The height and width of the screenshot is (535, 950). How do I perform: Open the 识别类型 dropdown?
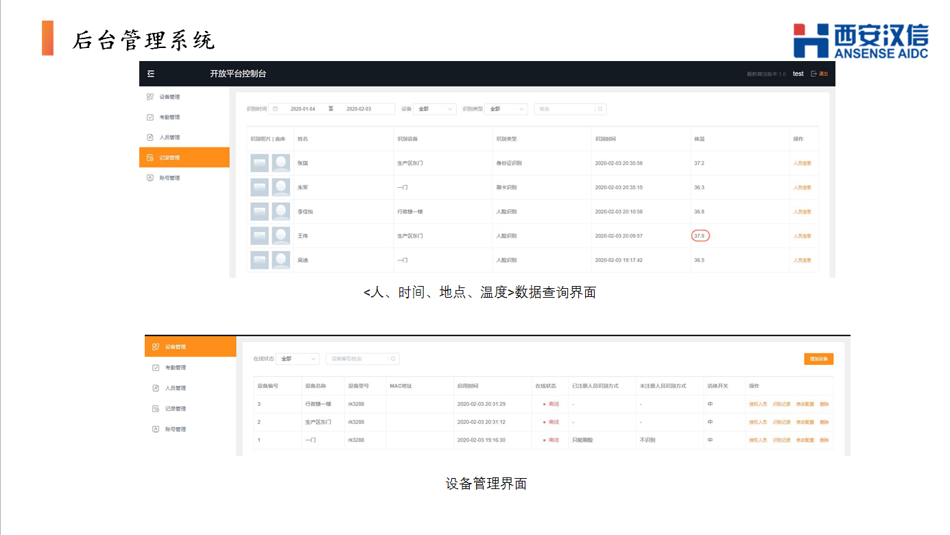(506, 109)
